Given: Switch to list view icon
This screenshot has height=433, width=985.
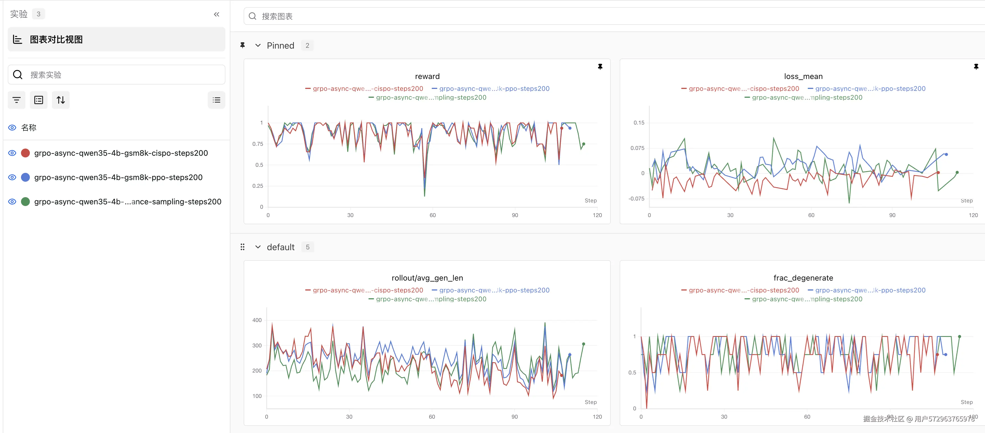Looking at the screenshot, I should [x=217, y=100].
